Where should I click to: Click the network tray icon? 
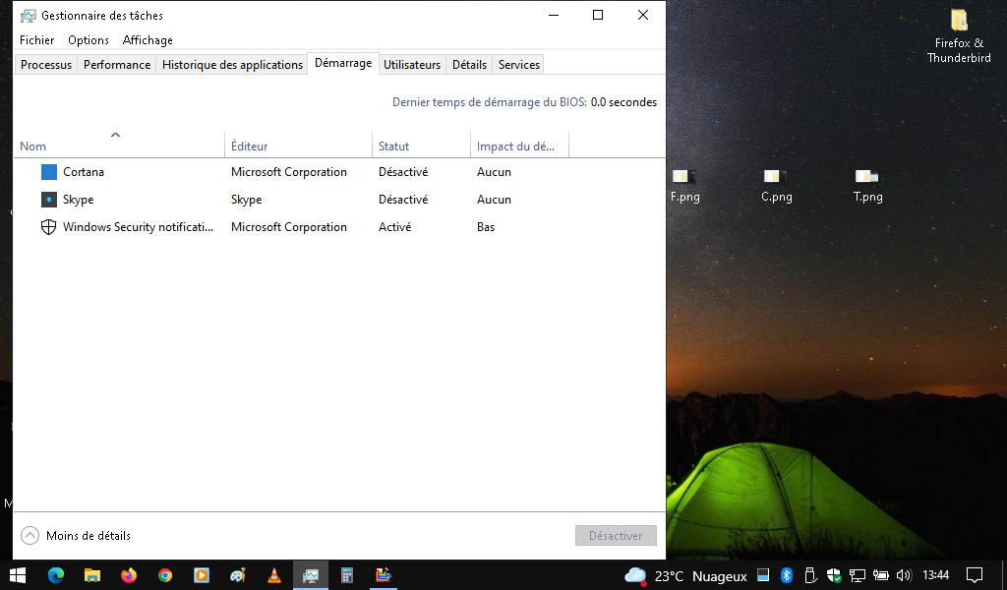pos(857,575)
